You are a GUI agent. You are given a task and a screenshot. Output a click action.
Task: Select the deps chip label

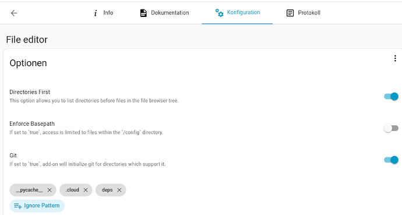coord(107,190)
